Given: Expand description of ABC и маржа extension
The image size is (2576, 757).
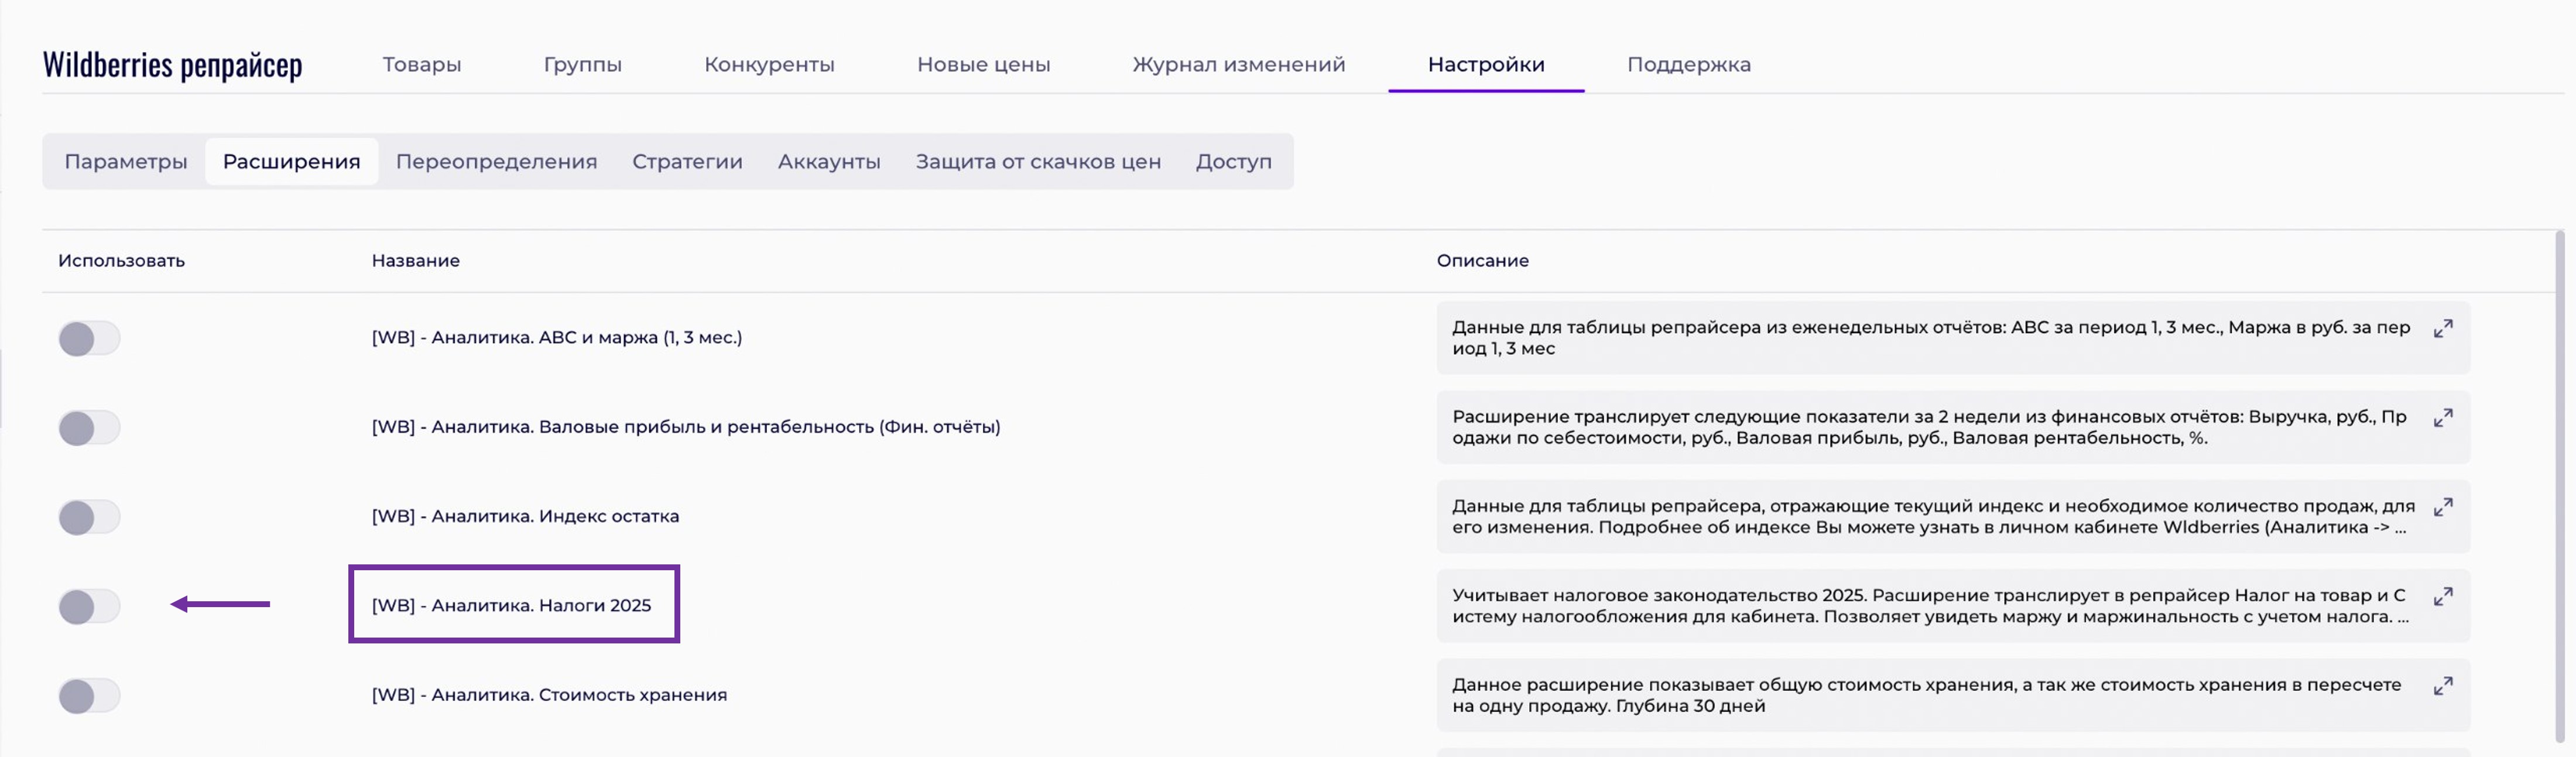Looking at the screenshot, I should [x=2442, y=329].
